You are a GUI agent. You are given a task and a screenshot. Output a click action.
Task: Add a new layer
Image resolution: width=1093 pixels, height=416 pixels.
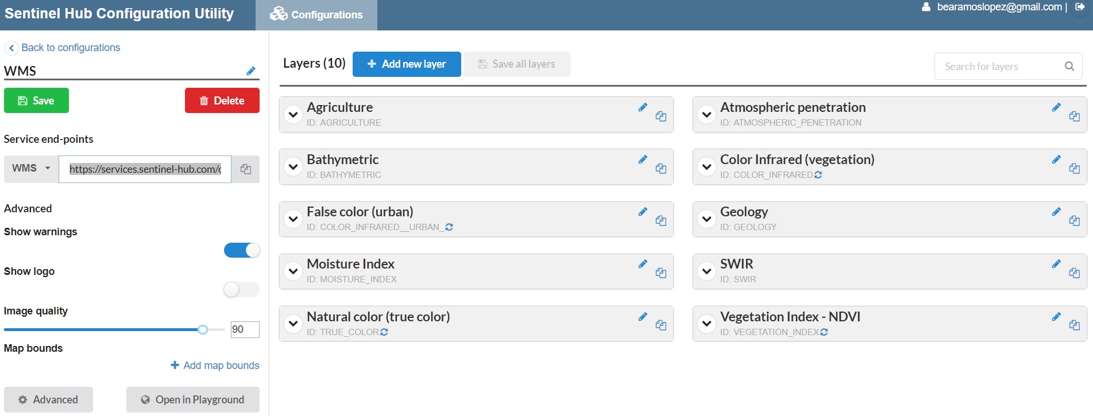click(x=407, y=64)
